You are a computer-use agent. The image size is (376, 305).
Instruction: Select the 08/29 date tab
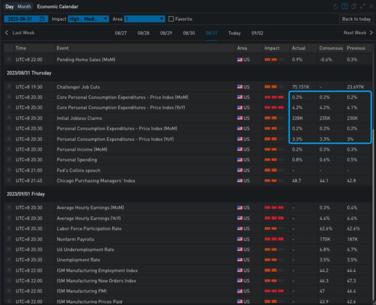tap(166, 33)
